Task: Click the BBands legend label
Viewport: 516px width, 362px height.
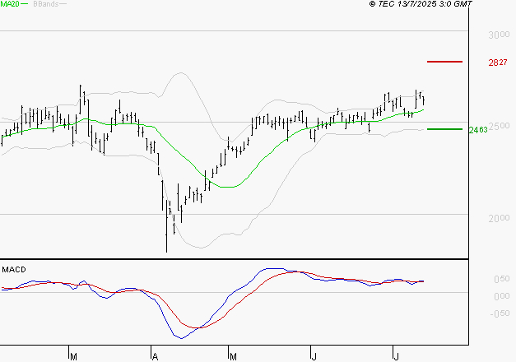Action: coord(46,4)
